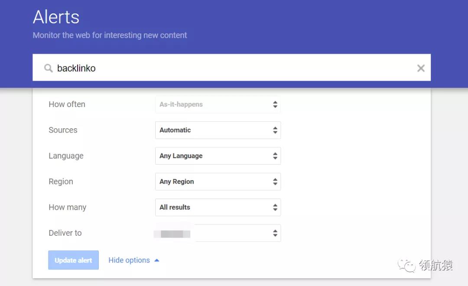Click the magnifying glass search icon
This screenshot has width=468, height=286.
49,68
